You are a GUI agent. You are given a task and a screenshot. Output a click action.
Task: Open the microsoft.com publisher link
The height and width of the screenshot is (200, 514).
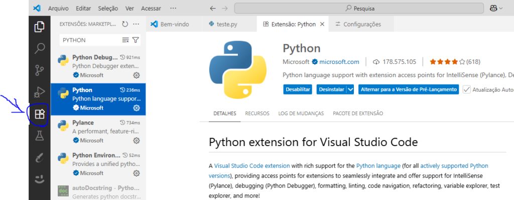[339, 62]
